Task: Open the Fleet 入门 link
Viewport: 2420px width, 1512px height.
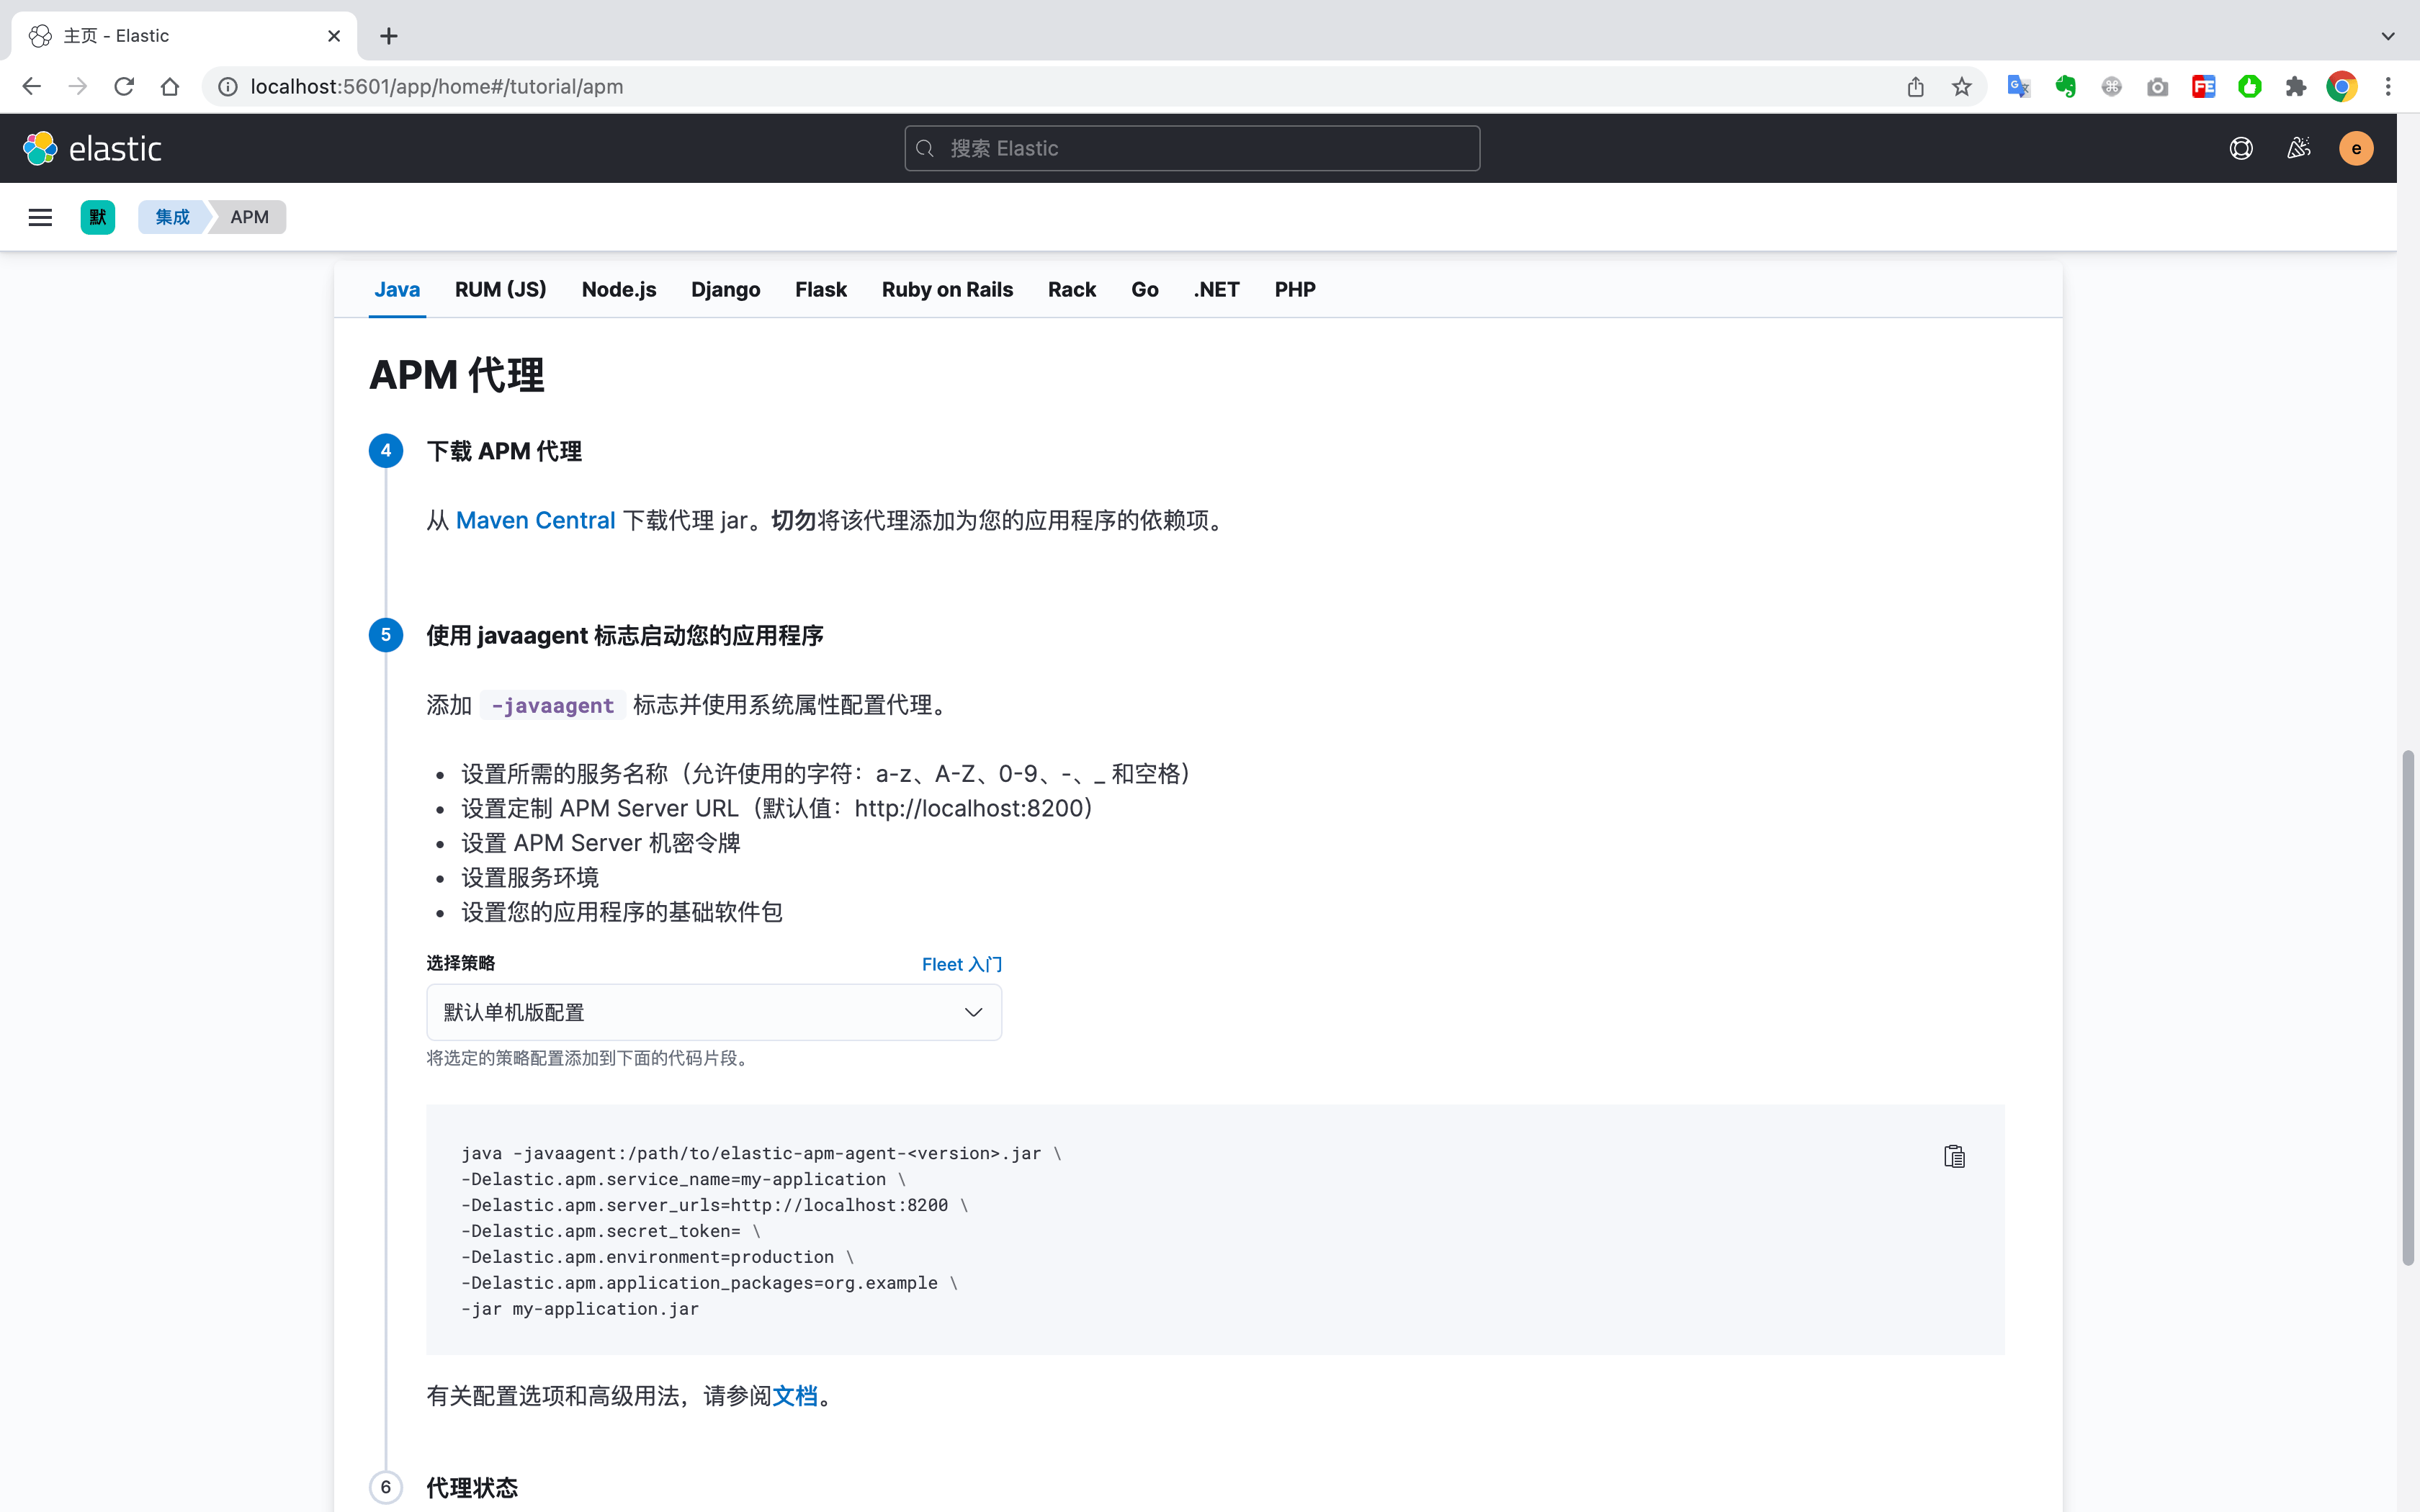Action: [961, 964]
